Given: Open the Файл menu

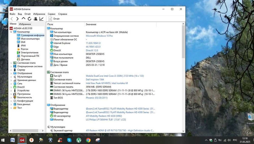Looking at the screenshot, I should [x=12, y=14].
